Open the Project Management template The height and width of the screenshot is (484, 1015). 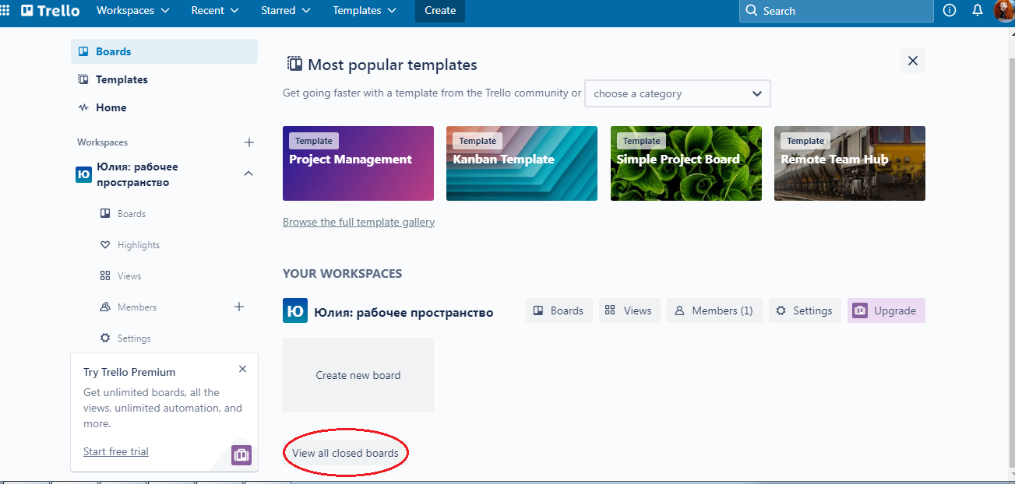click(358, 163)
